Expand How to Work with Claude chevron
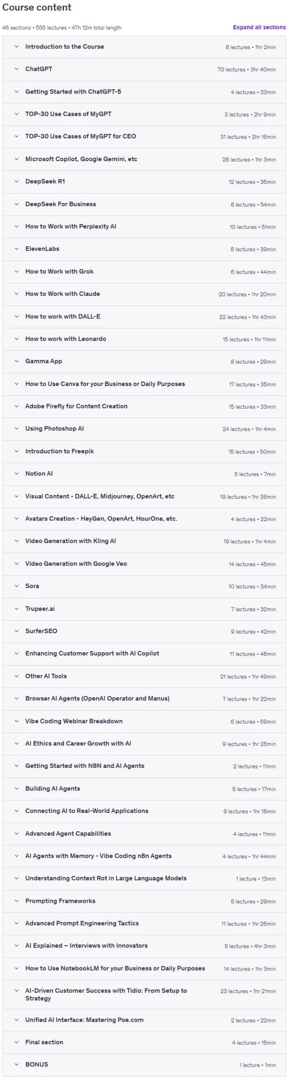Screen dimensions: 289x1080 coord(16,294)
